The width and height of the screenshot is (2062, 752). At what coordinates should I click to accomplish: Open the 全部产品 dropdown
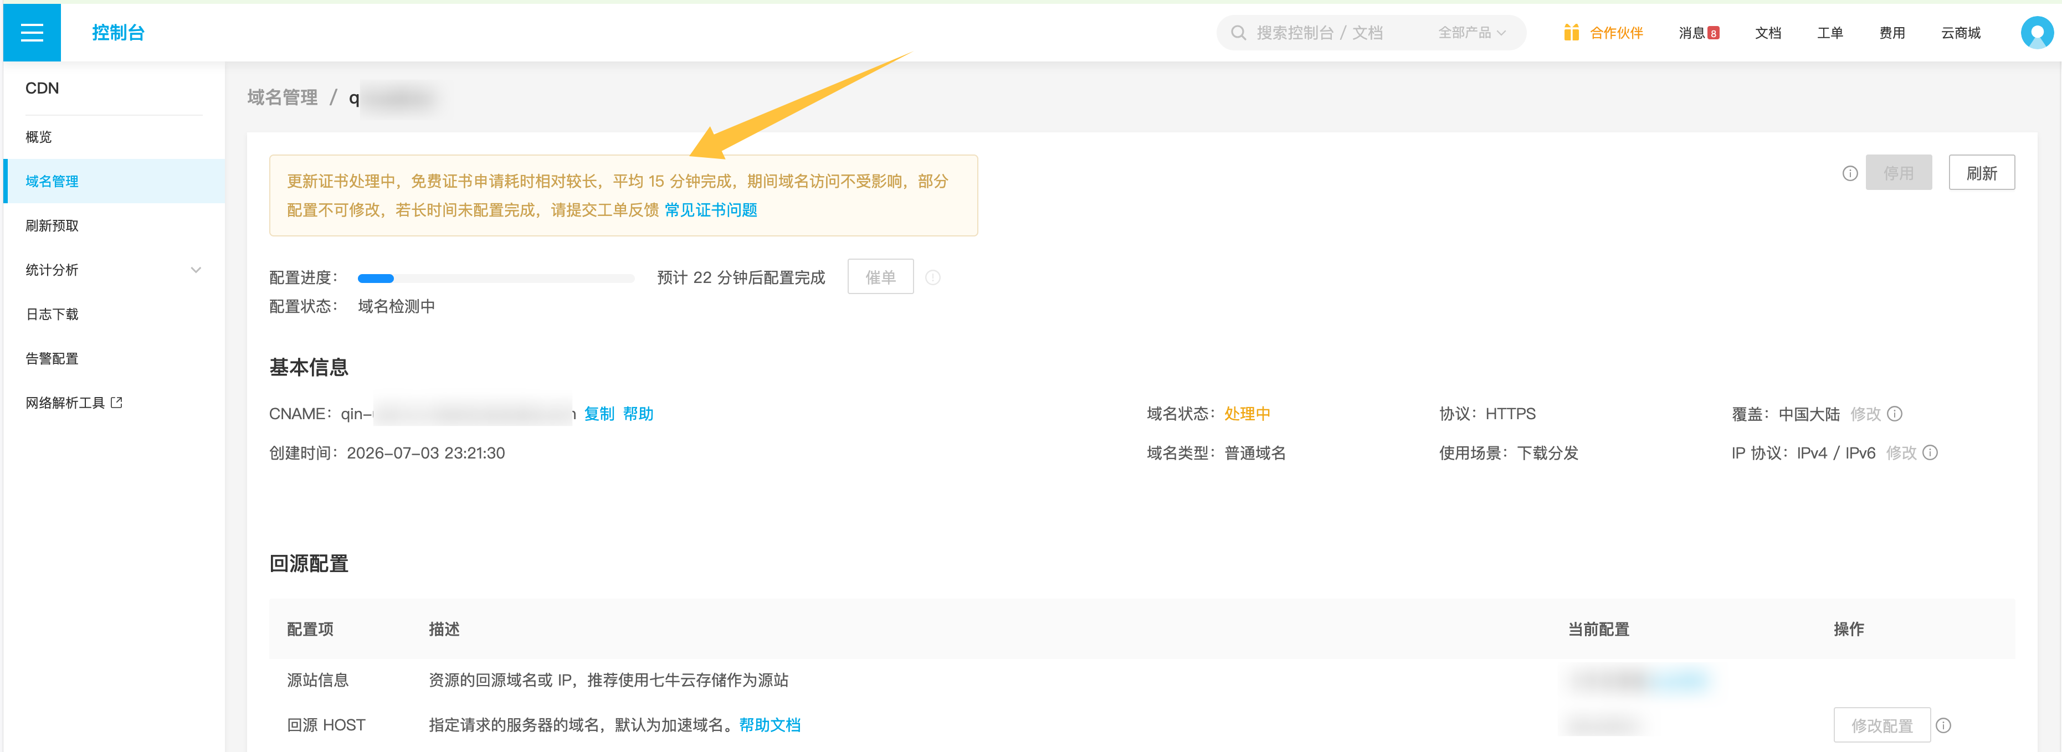point(1472,33)
